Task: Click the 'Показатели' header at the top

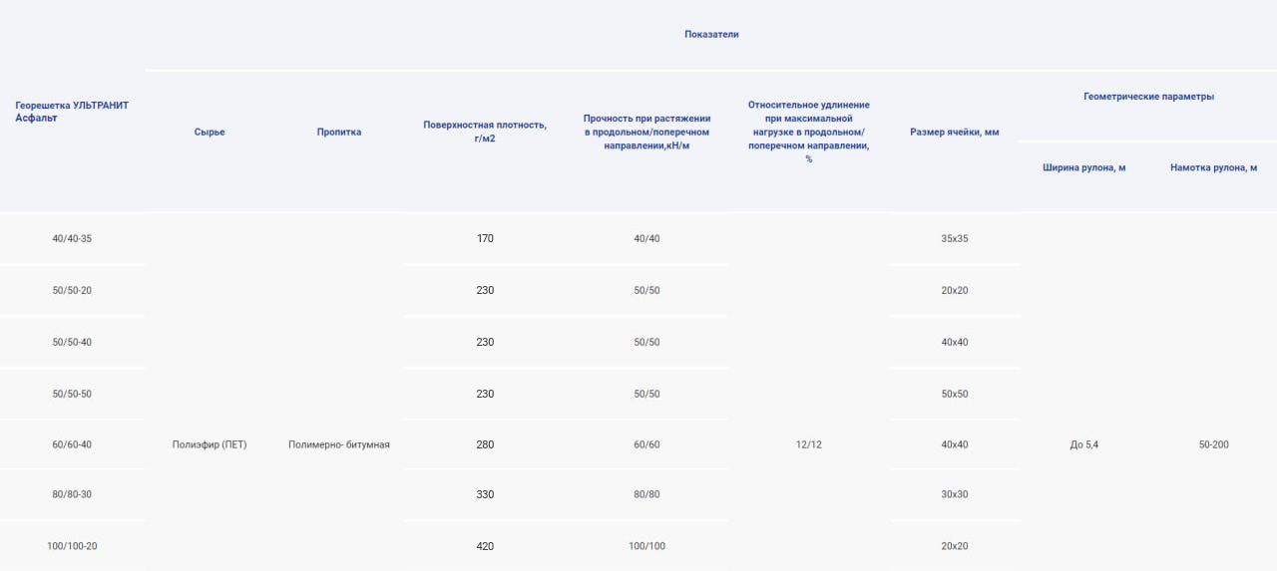Action: (711, 34)
